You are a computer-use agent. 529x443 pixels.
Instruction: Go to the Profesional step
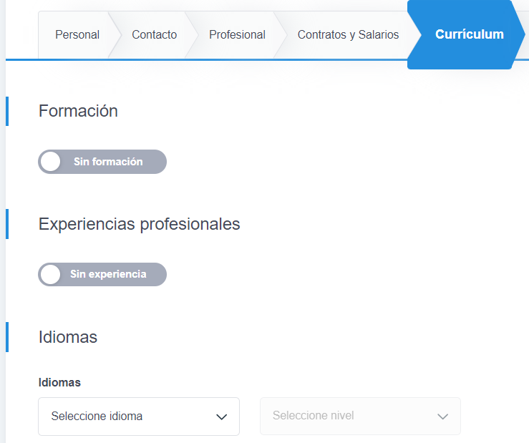click(237, 34)
